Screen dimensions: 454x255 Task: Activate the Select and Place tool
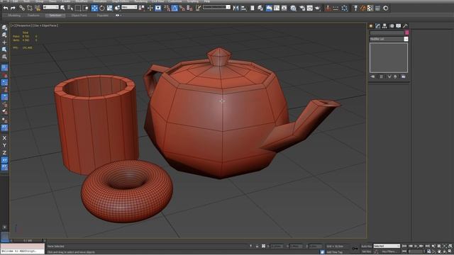117,8
